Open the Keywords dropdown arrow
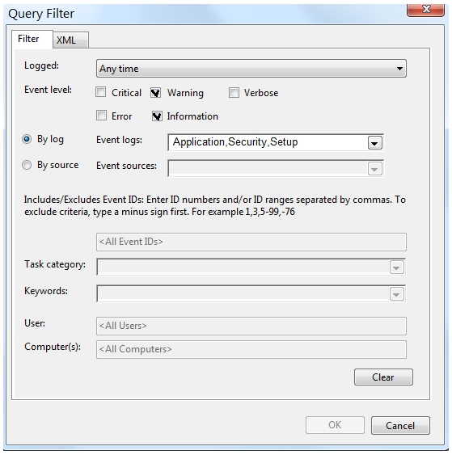Image resolution: width=452 pixels, height=455 pixels. point(396,294)
